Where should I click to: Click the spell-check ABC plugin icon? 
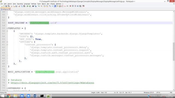(83, 6)
